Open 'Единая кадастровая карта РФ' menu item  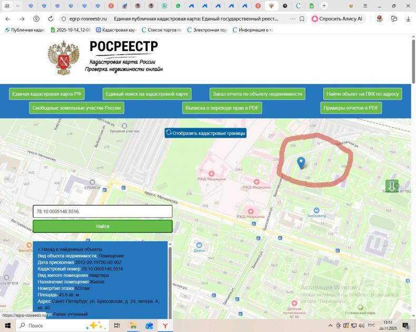(x=47, y=94)
